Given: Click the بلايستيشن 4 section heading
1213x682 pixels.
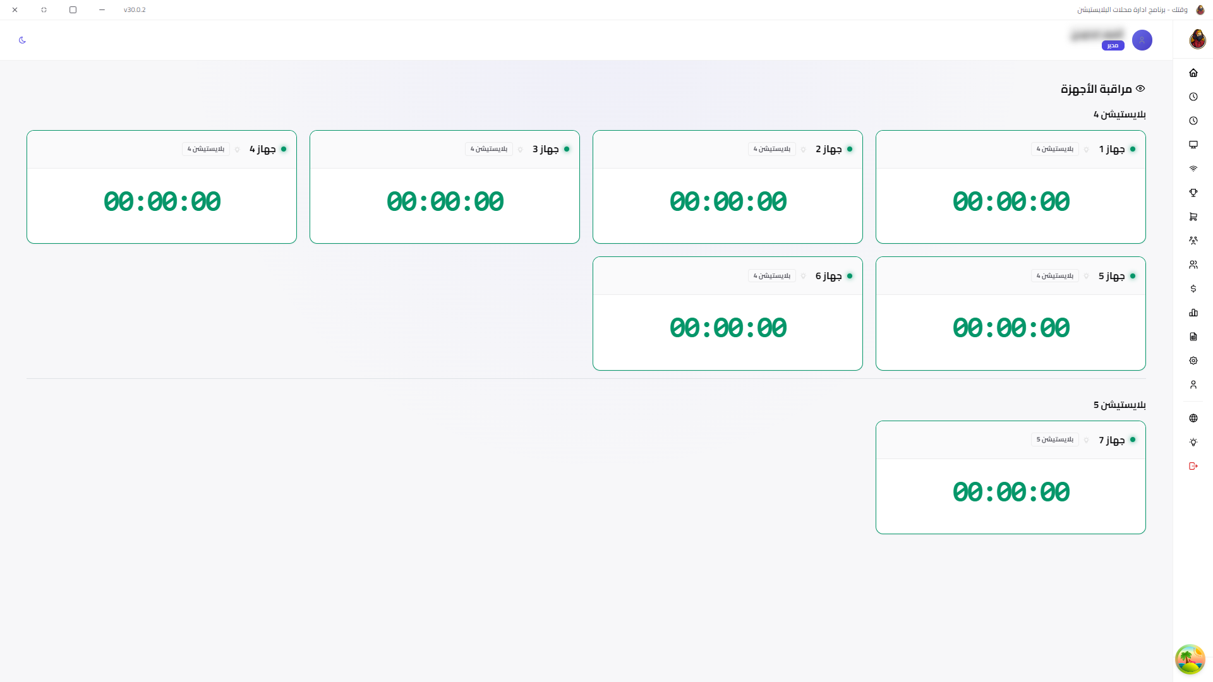Looking at the screenshot, I should pyautogui.click(x=1119, y=114).
